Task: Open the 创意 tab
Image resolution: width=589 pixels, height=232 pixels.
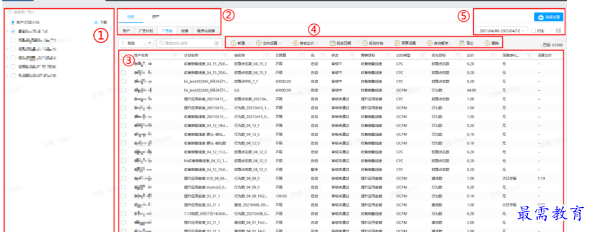Action: (185, 31)
